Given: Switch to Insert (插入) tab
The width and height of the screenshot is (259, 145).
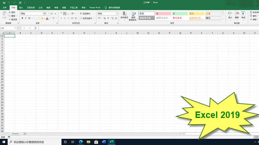Looking at the screenshot, I should coord(21,7).
